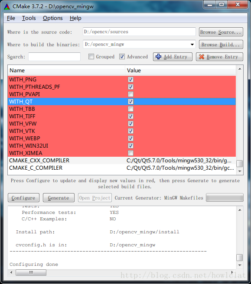Click the red X icon on Remove Entry
The image size is (251, 284).
click(201, 57)
